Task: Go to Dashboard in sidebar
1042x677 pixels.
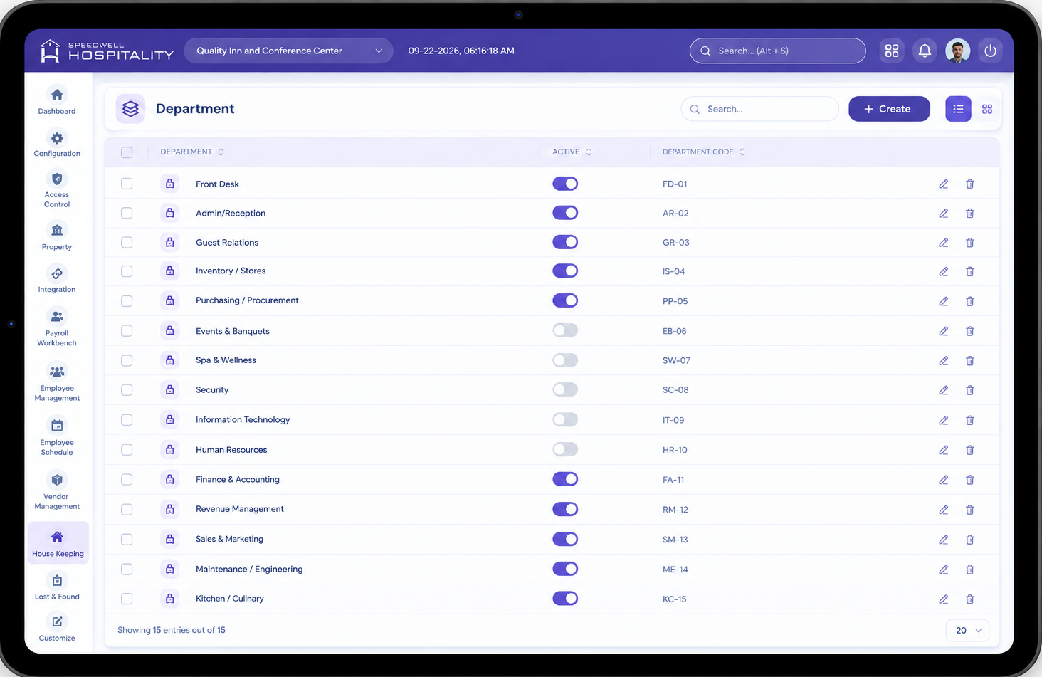Action: (57, 100)
